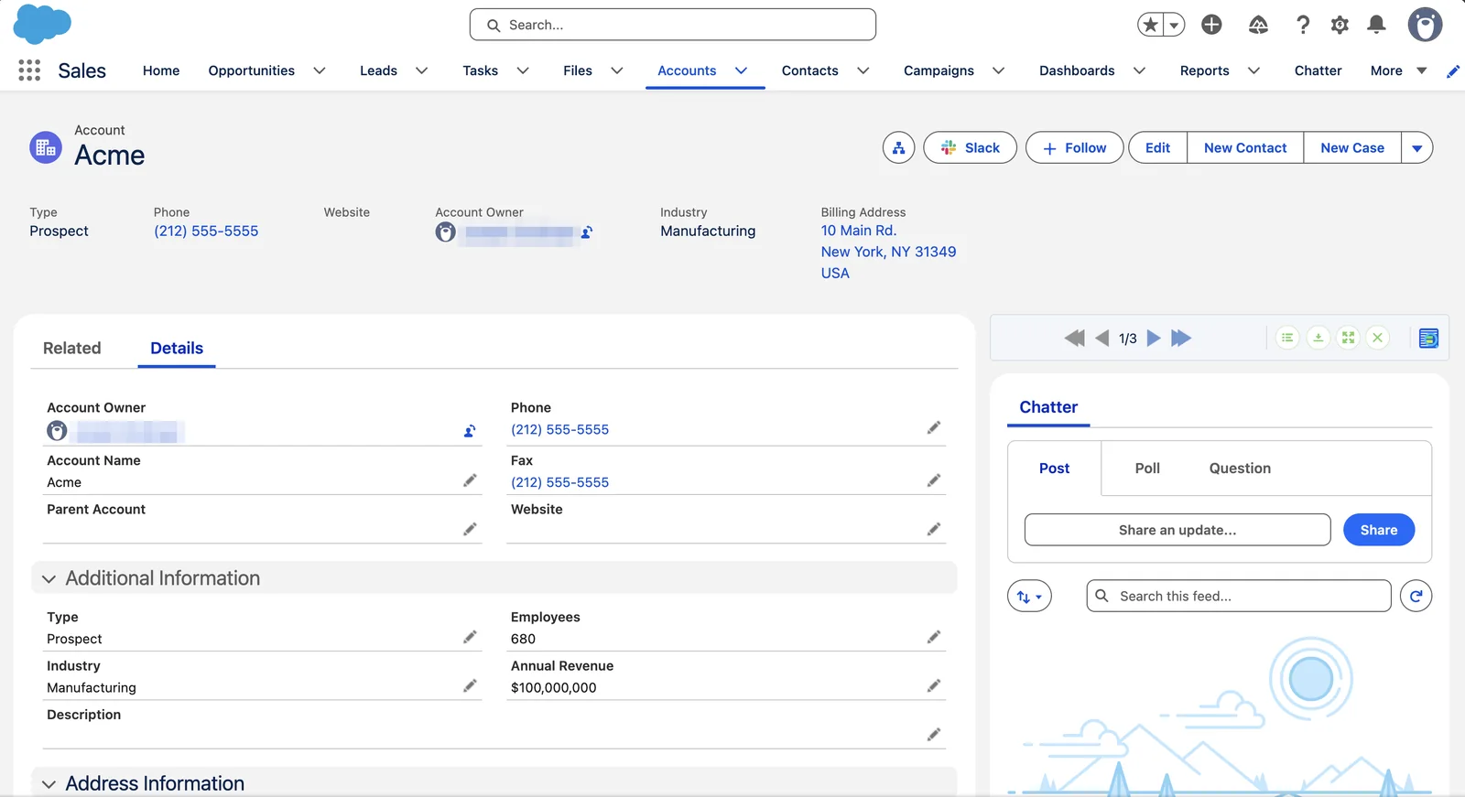The width and height of the screenshot is (1465, 797).
Task: Open the favorites list dropdown arrow
Action: pyautogui.click(x=1174, y=25)
